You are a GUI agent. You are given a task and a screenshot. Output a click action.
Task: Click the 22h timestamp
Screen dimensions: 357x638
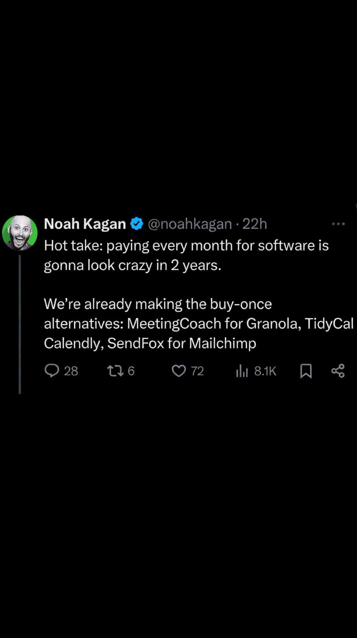[255, 224]
